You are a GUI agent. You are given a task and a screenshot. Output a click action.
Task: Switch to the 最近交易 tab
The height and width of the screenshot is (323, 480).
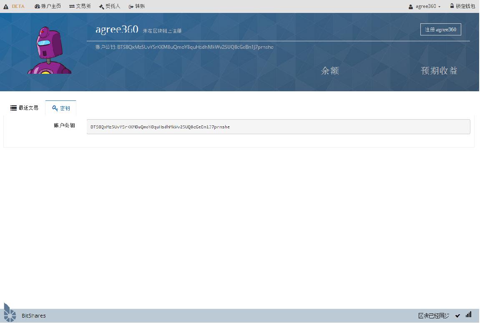[x=24, y=108]
